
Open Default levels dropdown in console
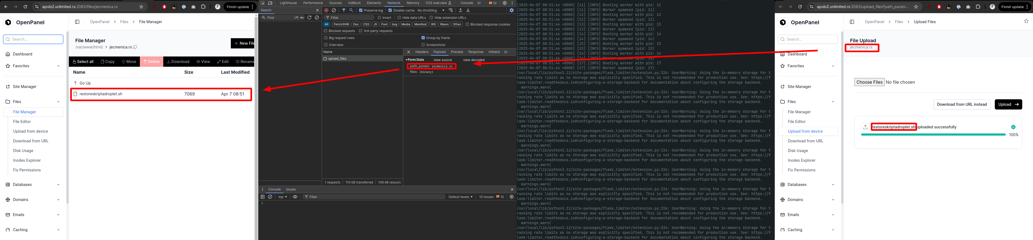pos(460,197)
